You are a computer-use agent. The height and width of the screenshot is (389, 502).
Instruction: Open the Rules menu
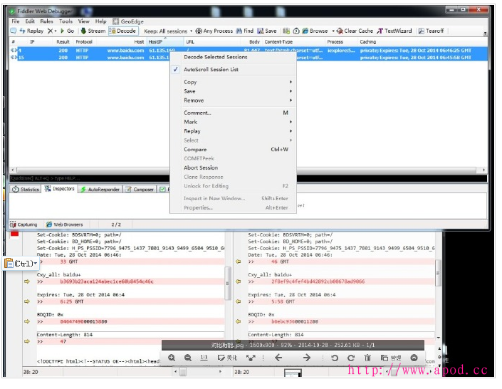point(46,21)
